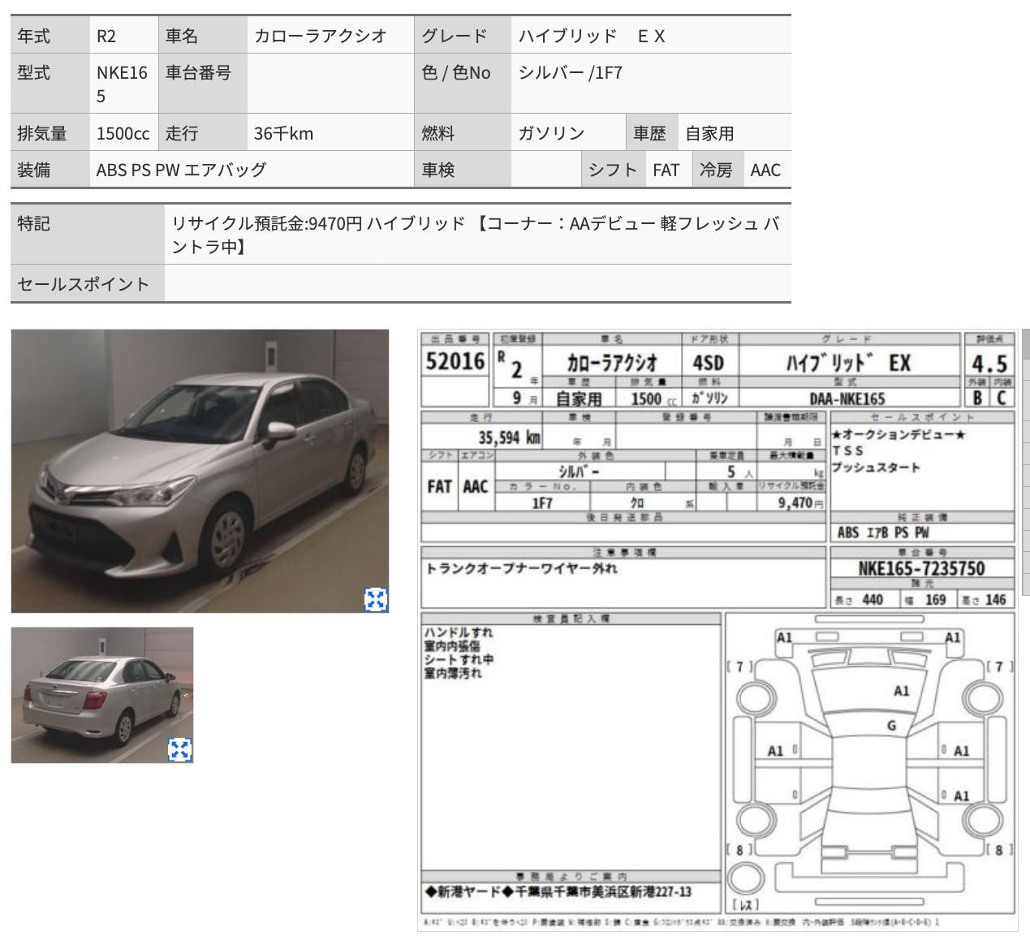Select the model code NKE165 cell
Image resolution: width=1030 pixels, height=944 pixels.
[x=124, y=84]
